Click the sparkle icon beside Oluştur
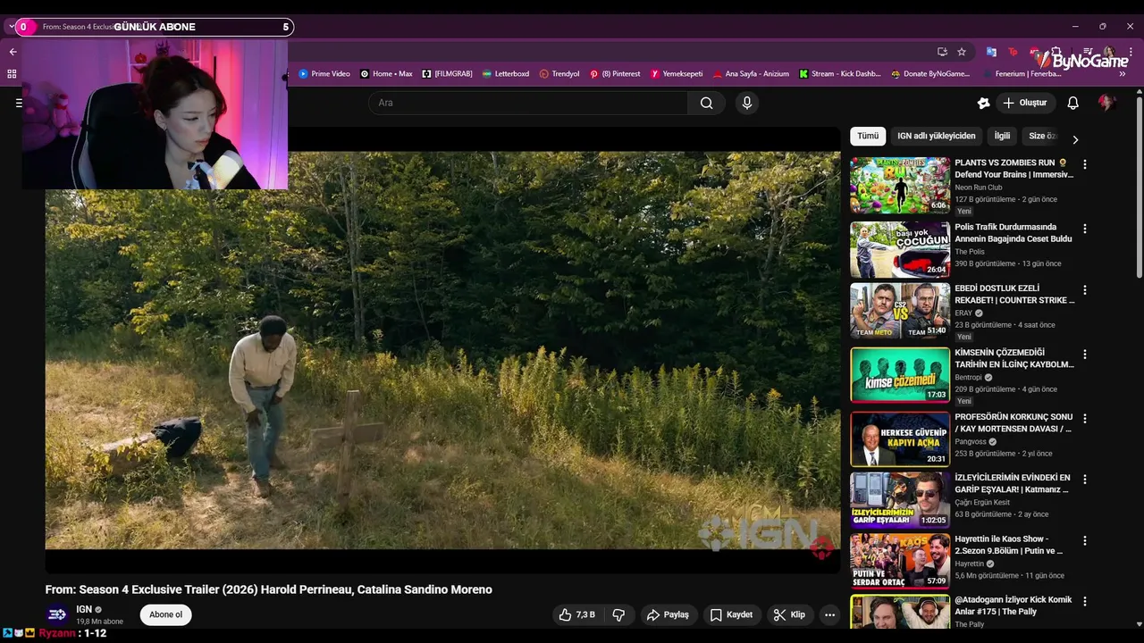This screenshot has height=643, width=1144. 984,103
